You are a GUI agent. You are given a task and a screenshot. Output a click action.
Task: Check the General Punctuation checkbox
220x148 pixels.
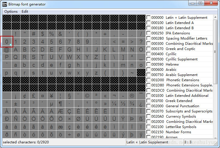pyautogui.click(x=148, y=106)
